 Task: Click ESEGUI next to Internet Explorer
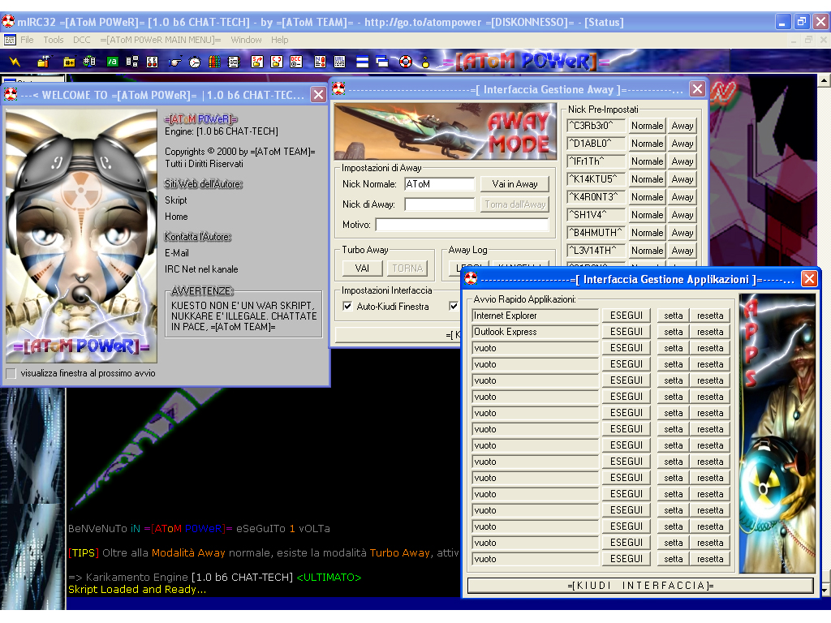click(x=626, y=316)
